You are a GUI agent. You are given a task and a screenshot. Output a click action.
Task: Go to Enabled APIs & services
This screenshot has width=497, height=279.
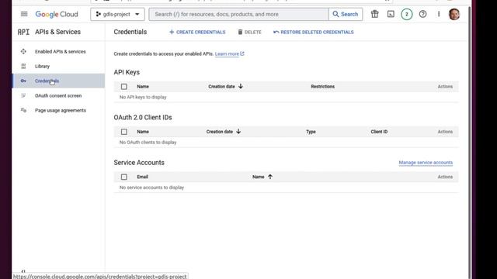pyautogui.click(x=61, y=52)
